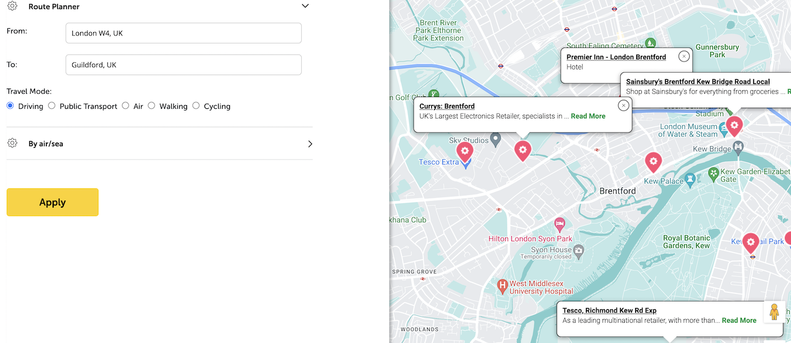The width and height of the screenshot is (791, 343).
Task: Click the Sky Studios grey pin icon
Action: coord(496,139)
